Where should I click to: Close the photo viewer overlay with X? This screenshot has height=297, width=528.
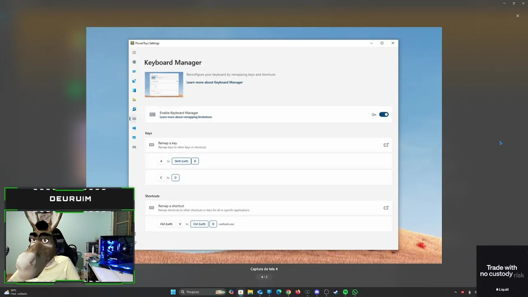coord(518,16)
